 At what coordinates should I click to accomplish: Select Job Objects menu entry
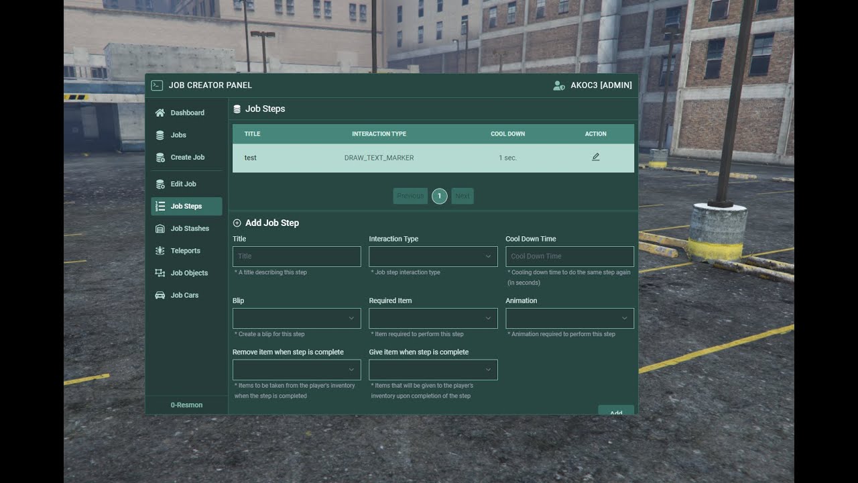[x=186, y=273]
